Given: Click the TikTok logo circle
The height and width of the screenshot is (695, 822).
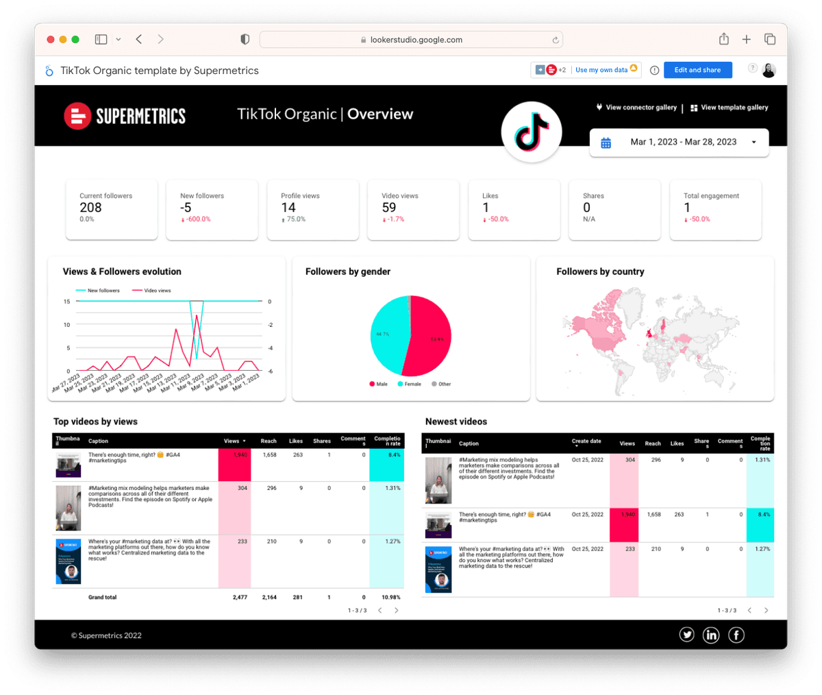Looking at the screenshot, I should click(x=532, y=132).
